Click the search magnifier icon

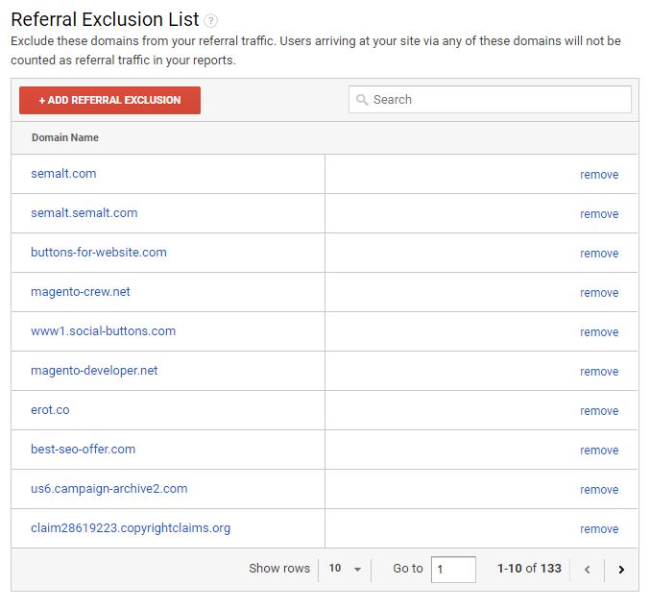click(x=362, y=100)
